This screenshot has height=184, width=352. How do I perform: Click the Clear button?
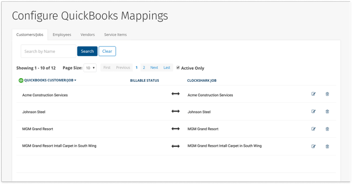click(x=107, y=51)
